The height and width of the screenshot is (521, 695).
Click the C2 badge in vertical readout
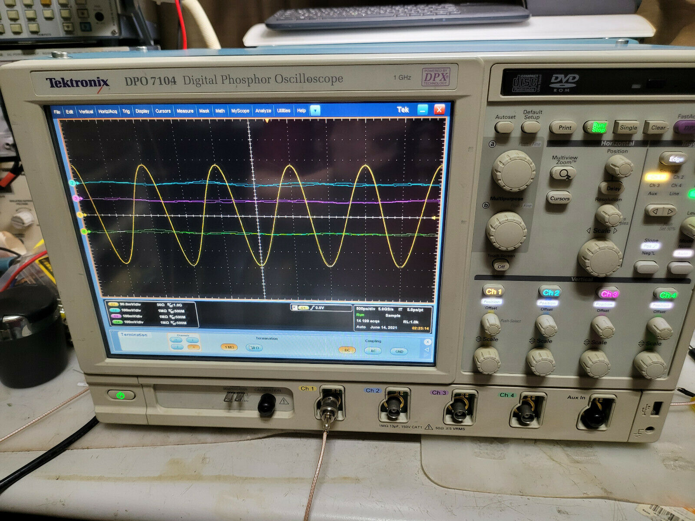coord(114,310)
